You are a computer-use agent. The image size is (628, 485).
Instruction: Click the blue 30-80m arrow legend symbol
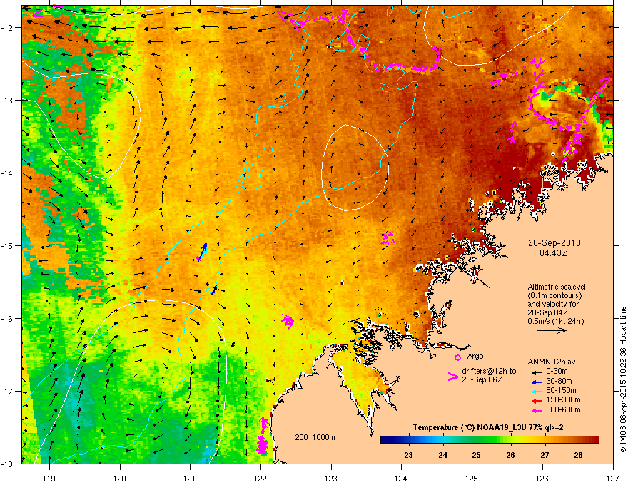(537, 382)
